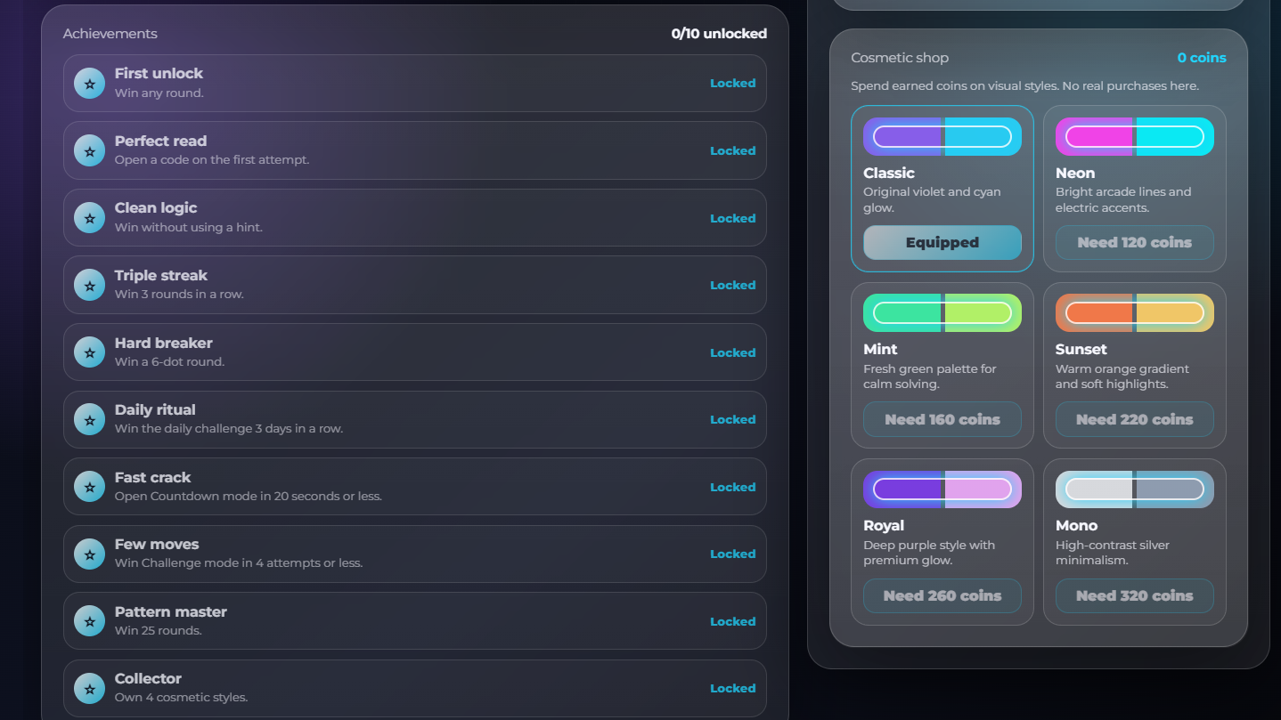Viewport: 1281px width, 720px height.
Task: Click the star icon for Clean logic
Action: 89,218
